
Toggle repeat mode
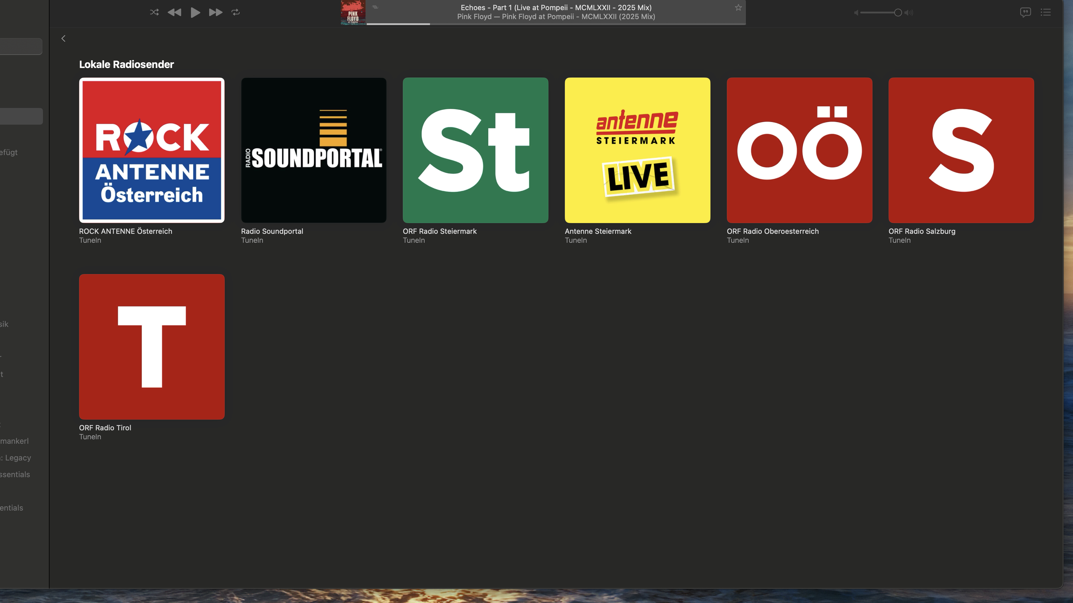coord(236,12)
